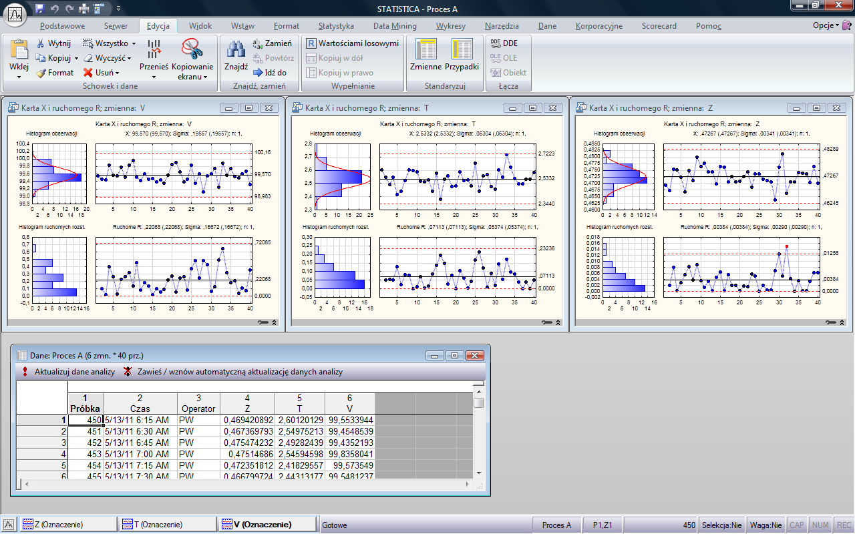
Task: Select row header 3 in the data sheet
Action: pos(42,443)
